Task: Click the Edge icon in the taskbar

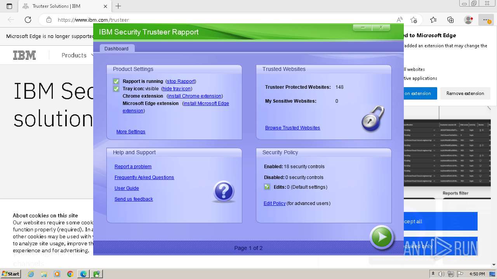Action: (x=83, y=274)
